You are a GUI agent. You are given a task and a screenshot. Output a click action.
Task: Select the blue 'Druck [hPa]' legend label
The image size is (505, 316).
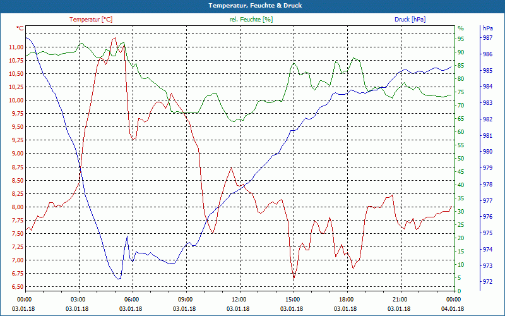click(x=410, y=20)
